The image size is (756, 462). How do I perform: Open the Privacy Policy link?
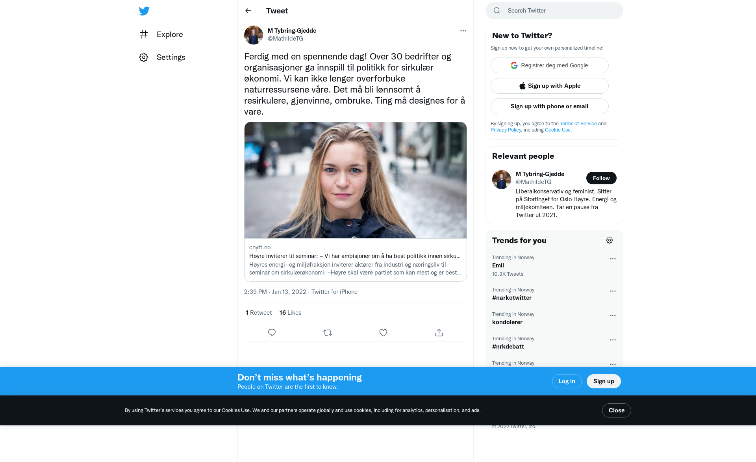click(506, 130)
